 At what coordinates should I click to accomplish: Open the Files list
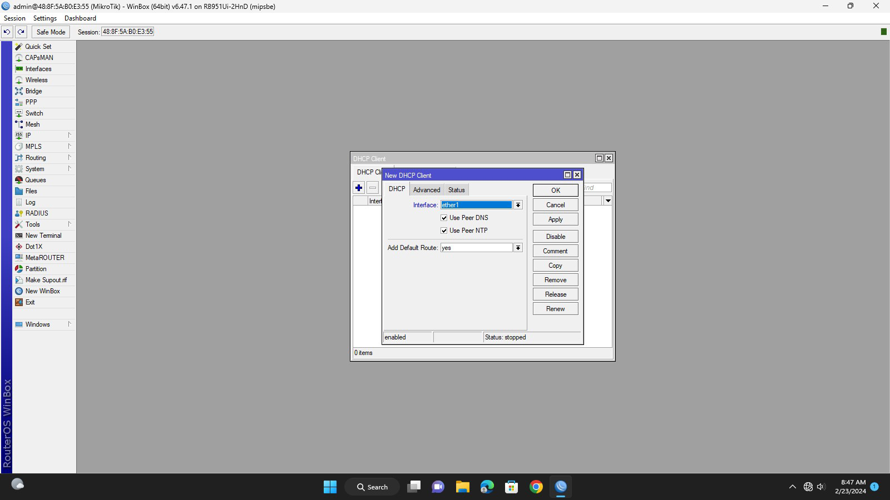tap(44, 191)
